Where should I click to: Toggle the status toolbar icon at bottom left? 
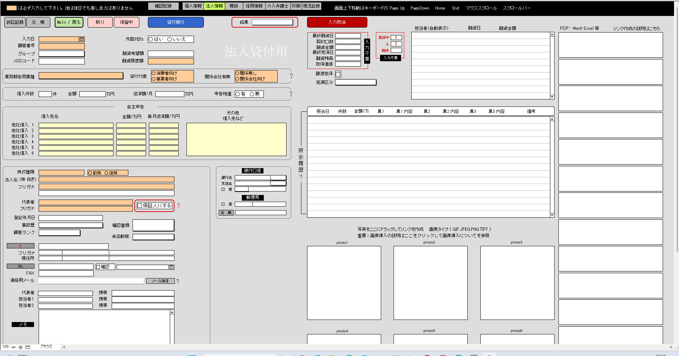click(28, 347)
